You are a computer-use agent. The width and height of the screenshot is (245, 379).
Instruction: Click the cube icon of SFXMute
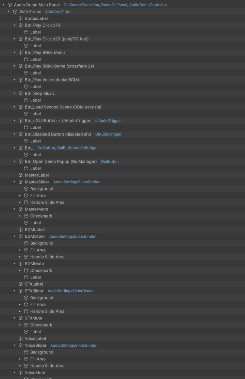click(x=20, y=318)
